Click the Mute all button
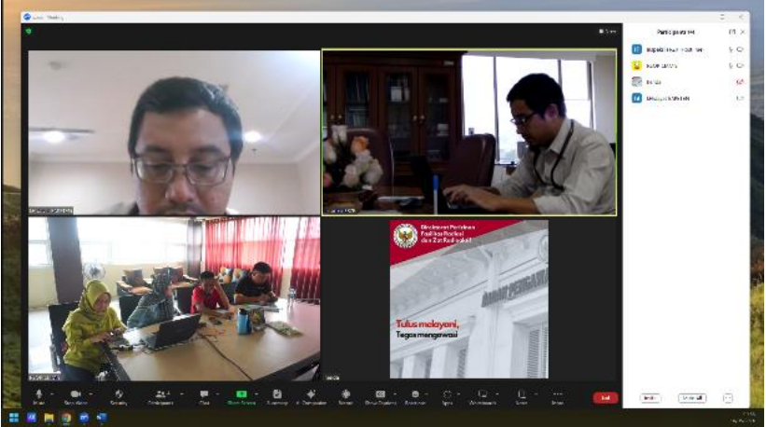Viewport: 766px width, 427px height. [691, 398]
